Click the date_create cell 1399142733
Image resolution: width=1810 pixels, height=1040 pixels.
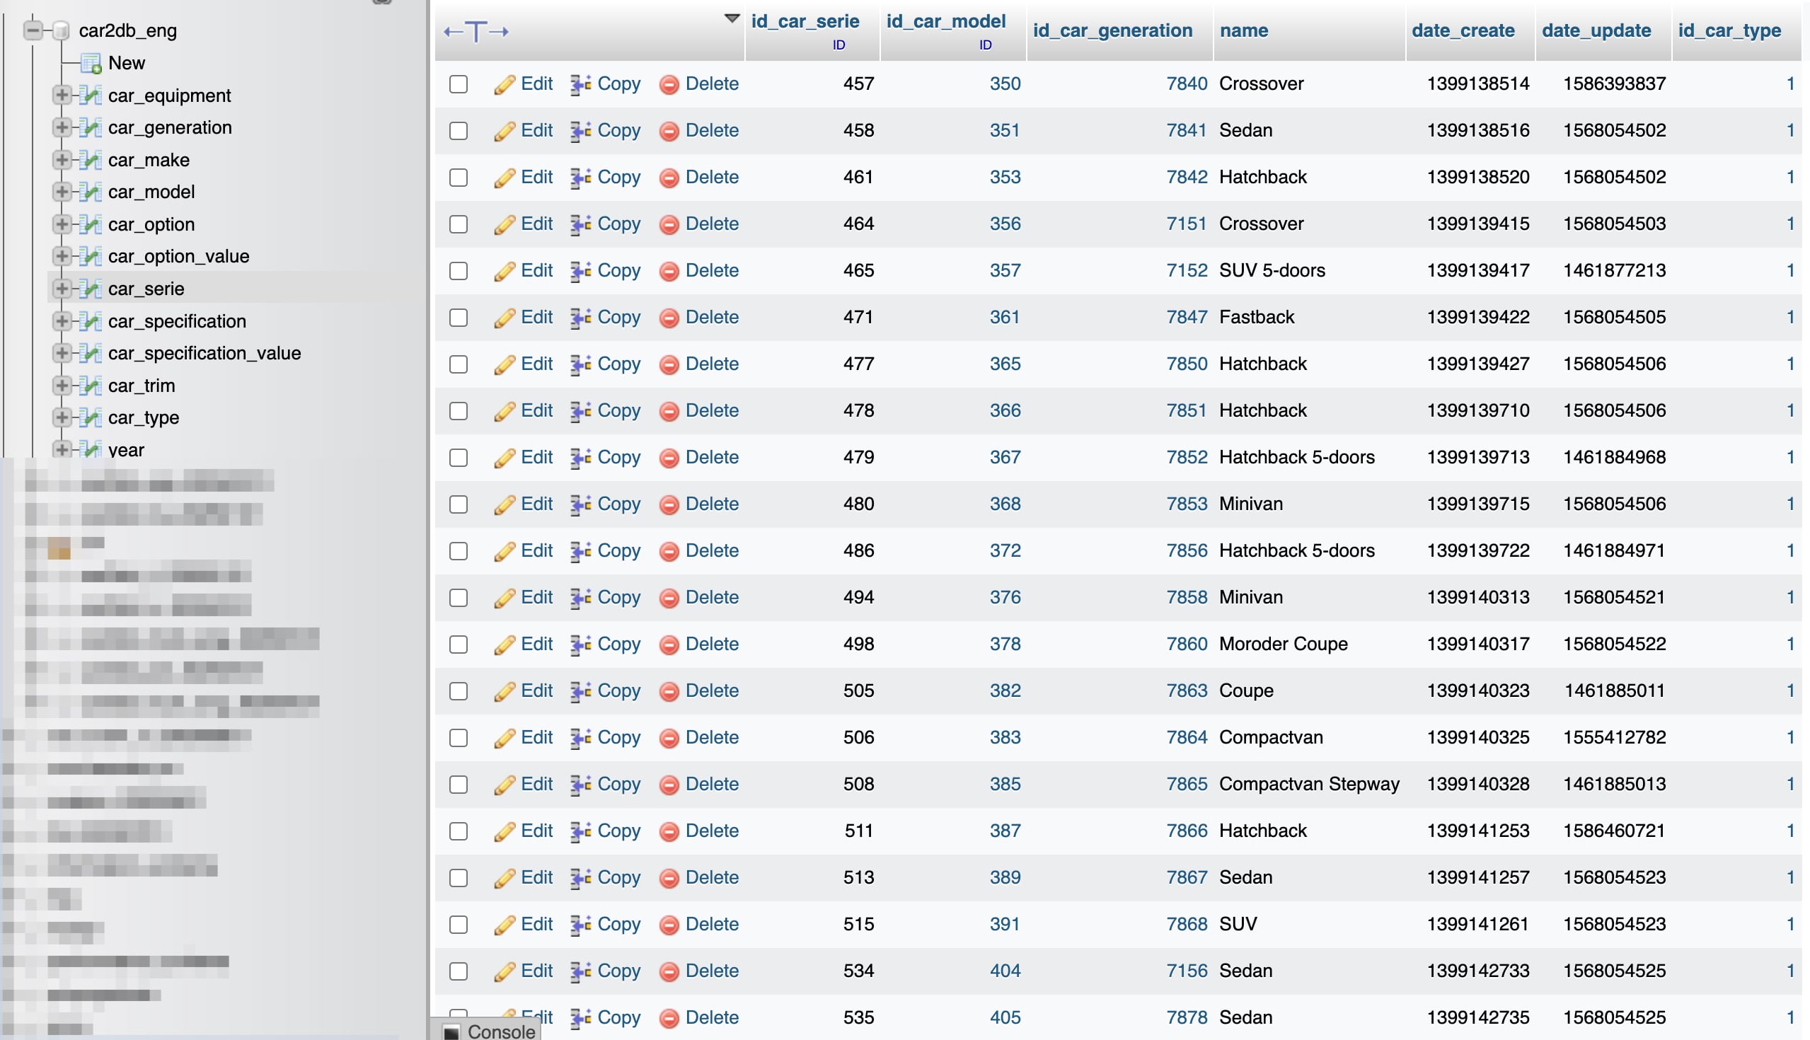coord(1478,971)
